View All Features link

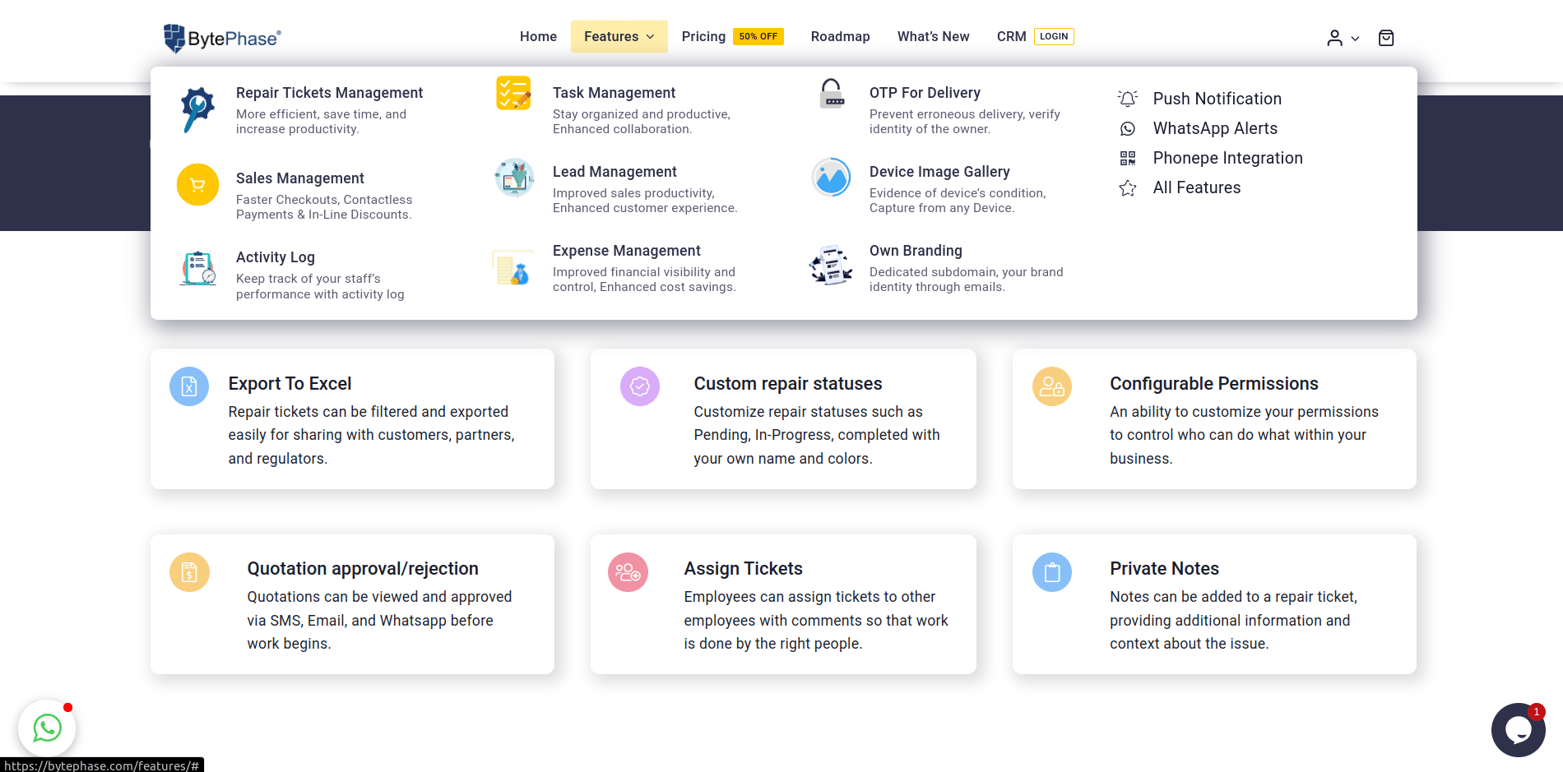[x=1196, y=187]
